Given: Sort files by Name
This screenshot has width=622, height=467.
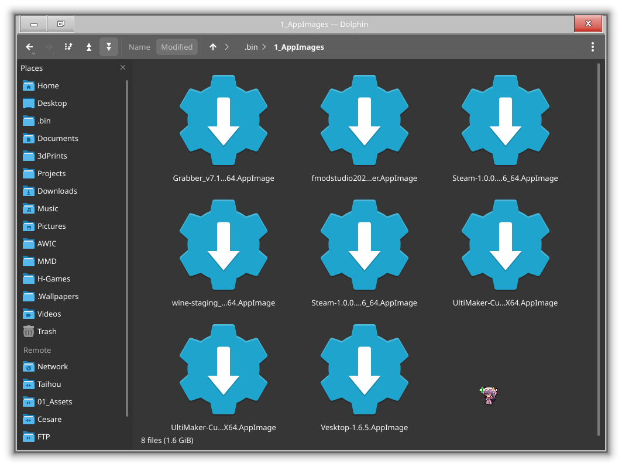Looking at the screenshot, I should tap(139, 47).
